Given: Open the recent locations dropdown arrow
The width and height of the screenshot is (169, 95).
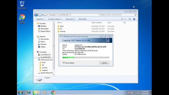Looking at the screenshot, I should [x=42, y=15].
